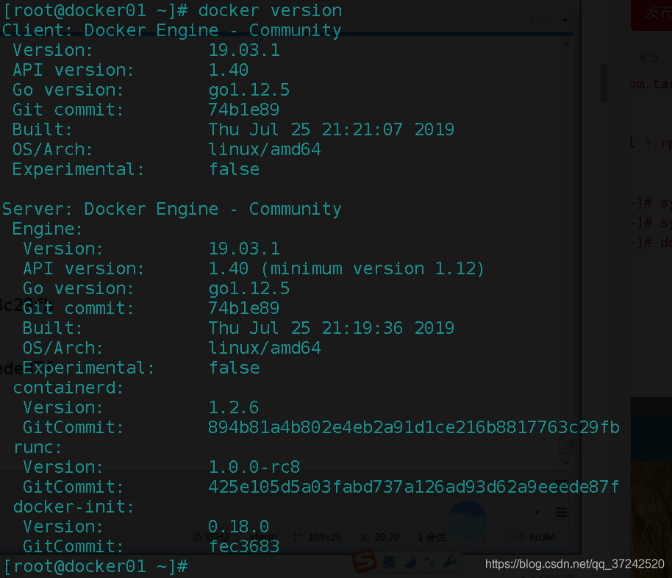
Task: Click the dimmed code '<>' icon
Action: click(649, 59)
